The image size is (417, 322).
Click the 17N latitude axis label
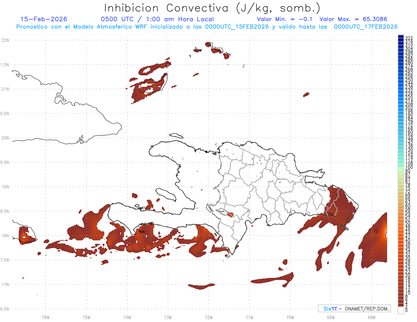point(5,284)
